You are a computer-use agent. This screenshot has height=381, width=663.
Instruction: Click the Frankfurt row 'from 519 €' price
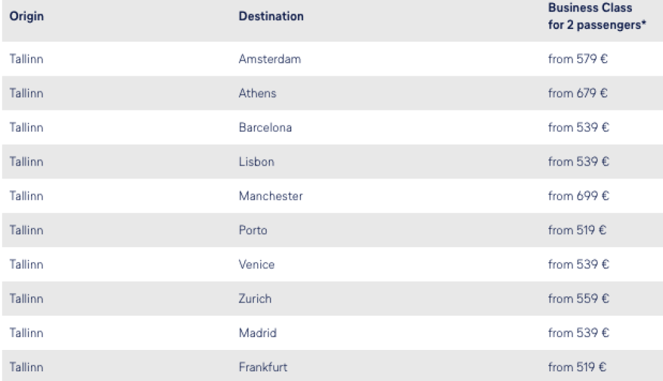[x=577, y=367]
